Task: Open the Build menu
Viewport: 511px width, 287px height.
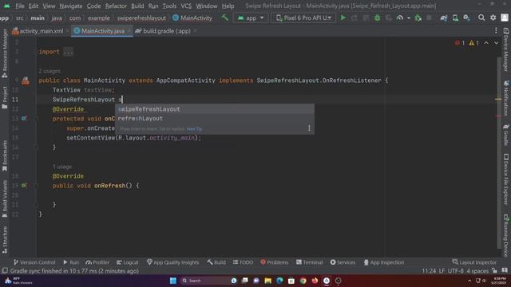Action: click(137, 6)
